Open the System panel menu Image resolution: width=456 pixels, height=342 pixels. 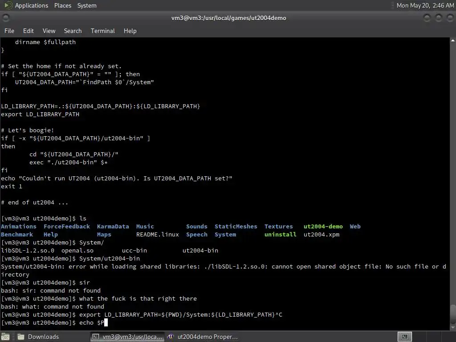pos(87,5)
